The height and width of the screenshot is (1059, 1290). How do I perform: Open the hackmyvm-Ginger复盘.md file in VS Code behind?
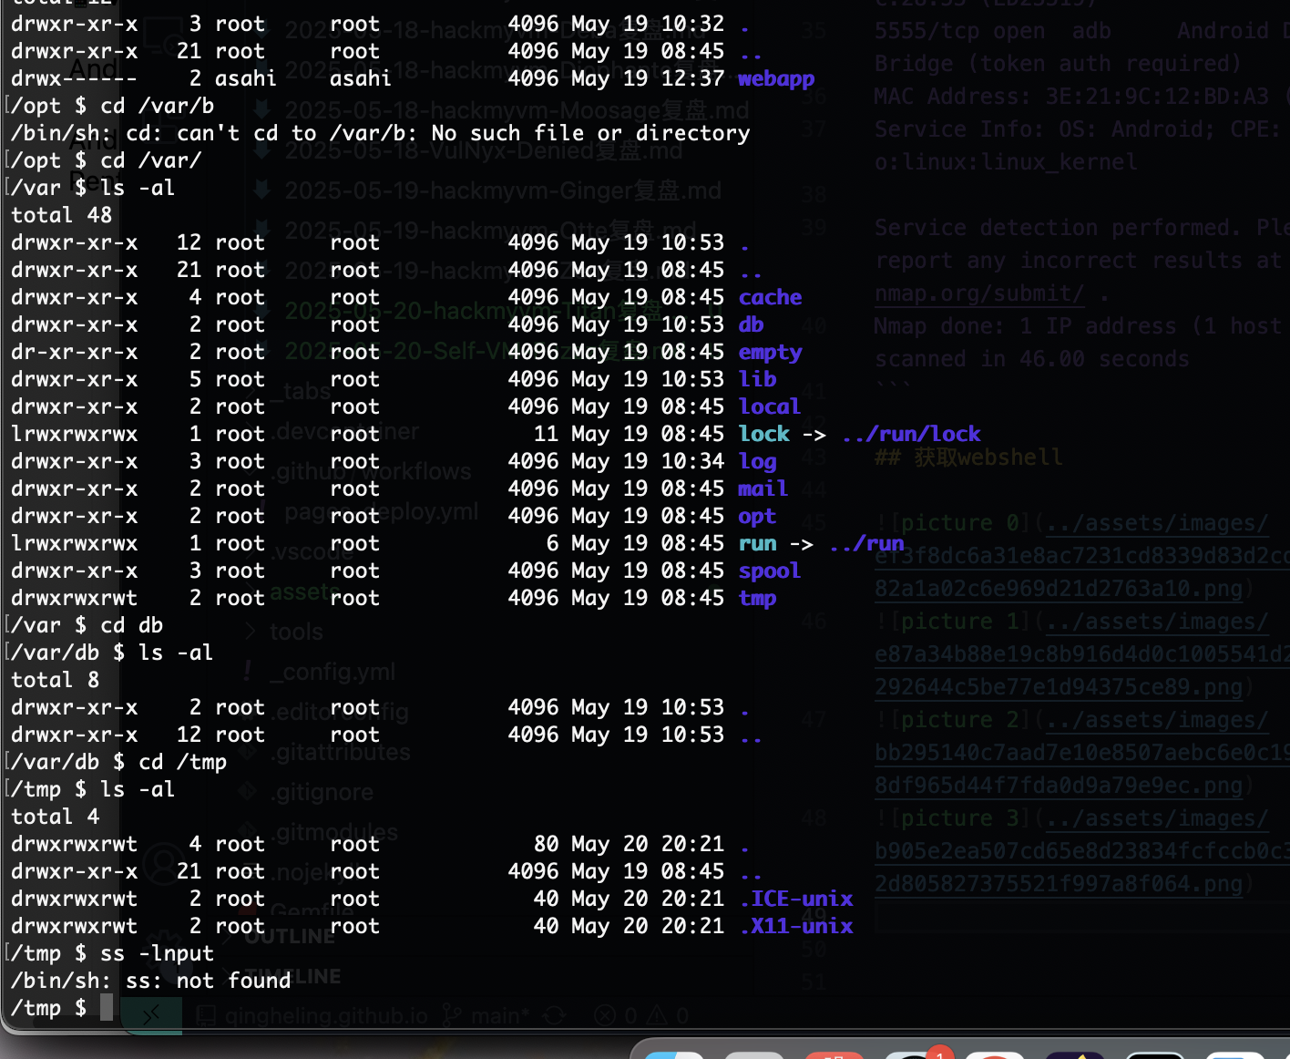click(503, 190)
